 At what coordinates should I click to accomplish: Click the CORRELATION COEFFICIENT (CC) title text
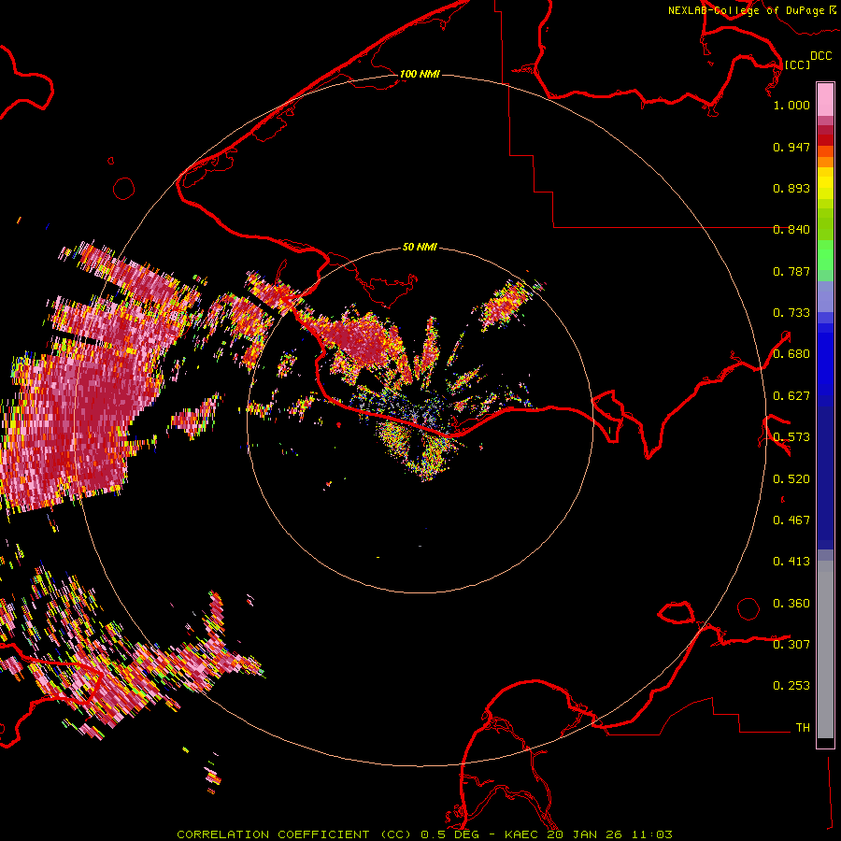(x=294, y=834)
